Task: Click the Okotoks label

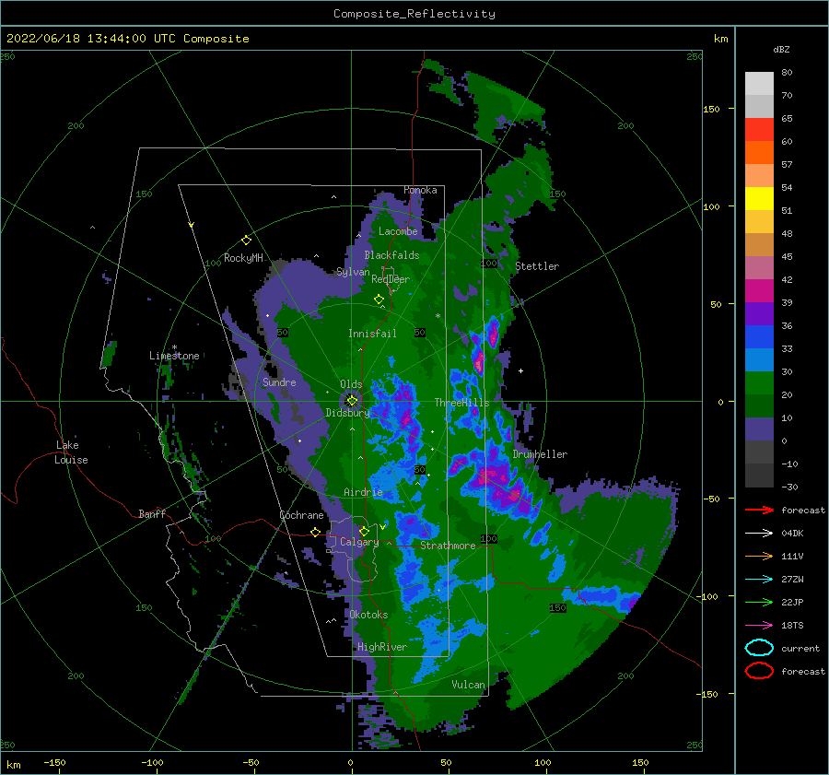Action: 369,615
